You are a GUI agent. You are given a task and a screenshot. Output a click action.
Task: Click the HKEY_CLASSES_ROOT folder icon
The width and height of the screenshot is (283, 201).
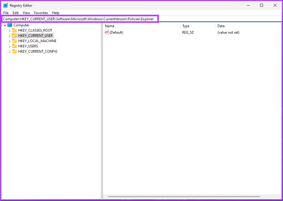click(x=14, y=30)
